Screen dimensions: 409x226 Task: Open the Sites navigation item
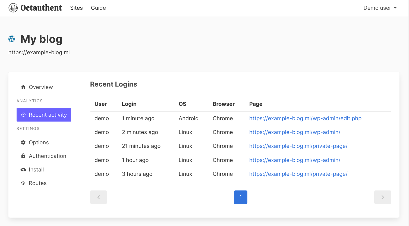(x=76, y=8)
